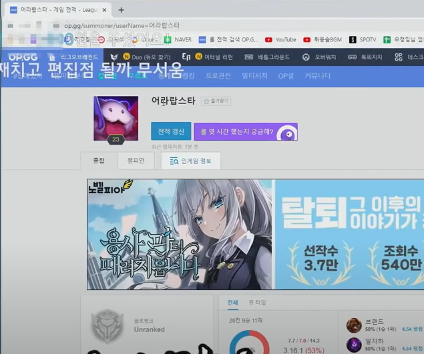Click the Eternal Return ER icon
Image resolution: width=424 pixels, height=354 pixels.
point(186,57)
